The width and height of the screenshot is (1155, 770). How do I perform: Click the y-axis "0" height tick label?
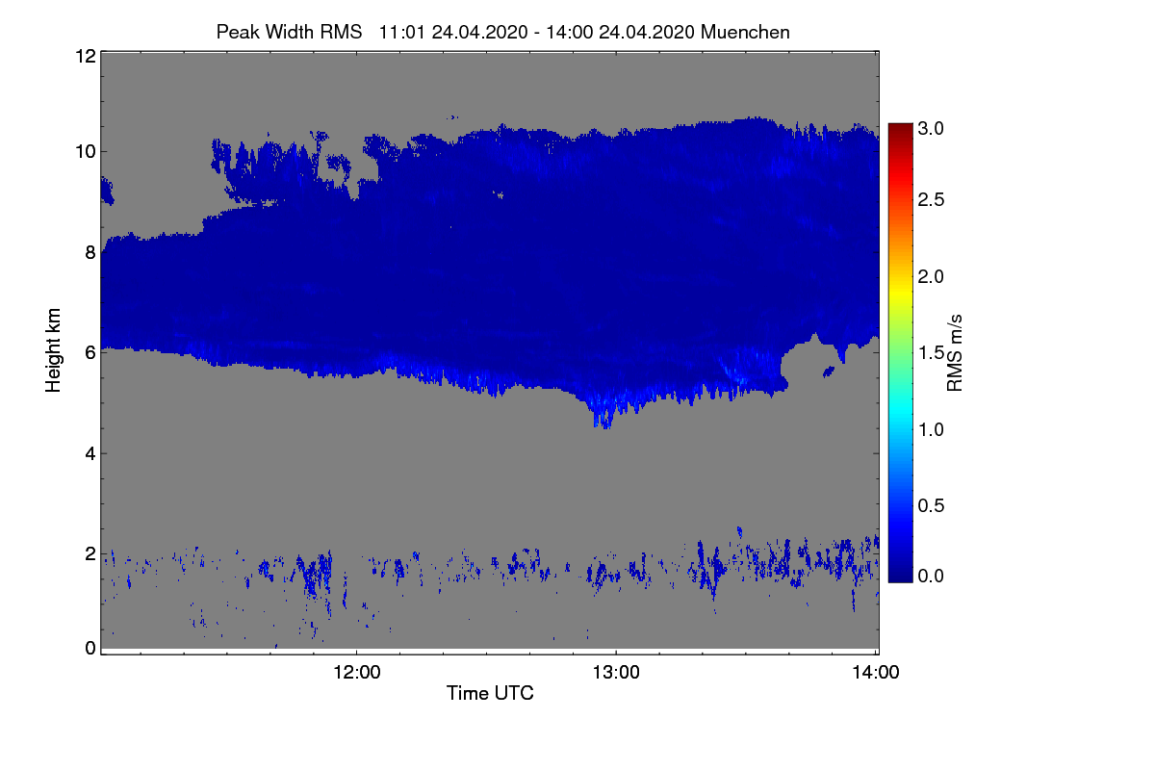[89, 648]
